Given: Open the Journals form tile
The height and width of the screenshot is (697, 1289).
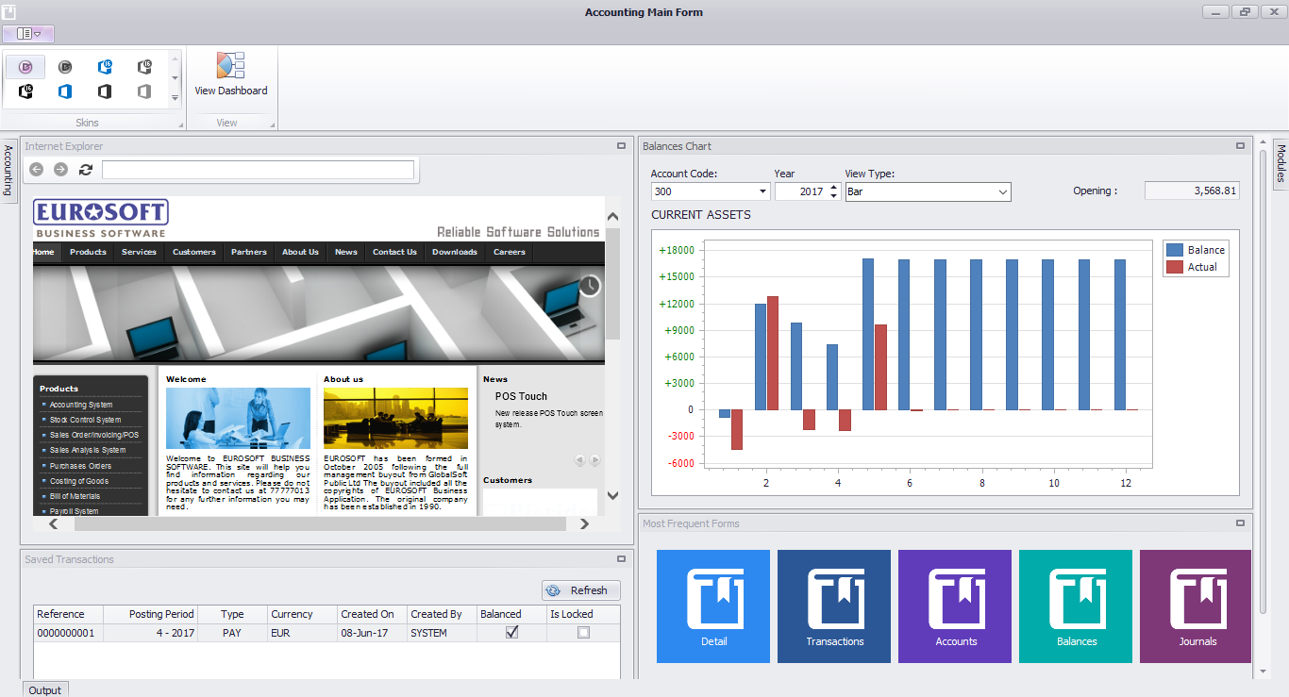Looking at the screenshot, I should pyautogui.click(x=1196, y=606).
